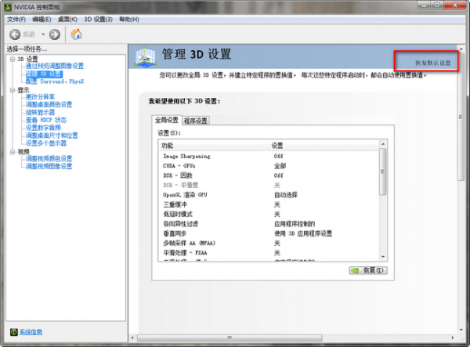Viewport: 470px width, 347px height.
Task: Click the settings list scrollbar thumb
Action: click(x=383, y=172)
